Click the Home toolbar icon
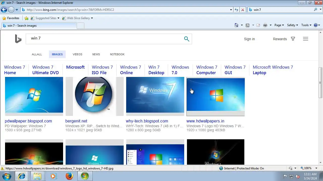 [236, 25]
